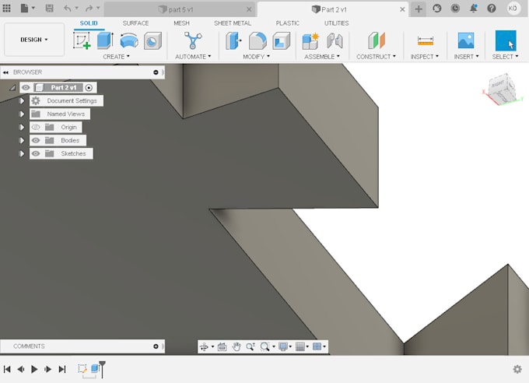Choose the Revolve tool in Create group

[128, 41]
